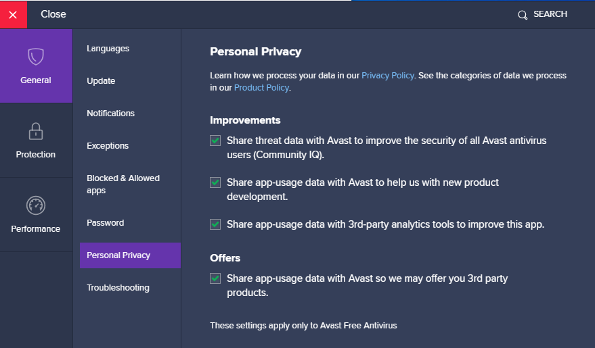Disable sharing threat data (Community IQ)
The height and width of the screenshot is (348, 595).
215,141
